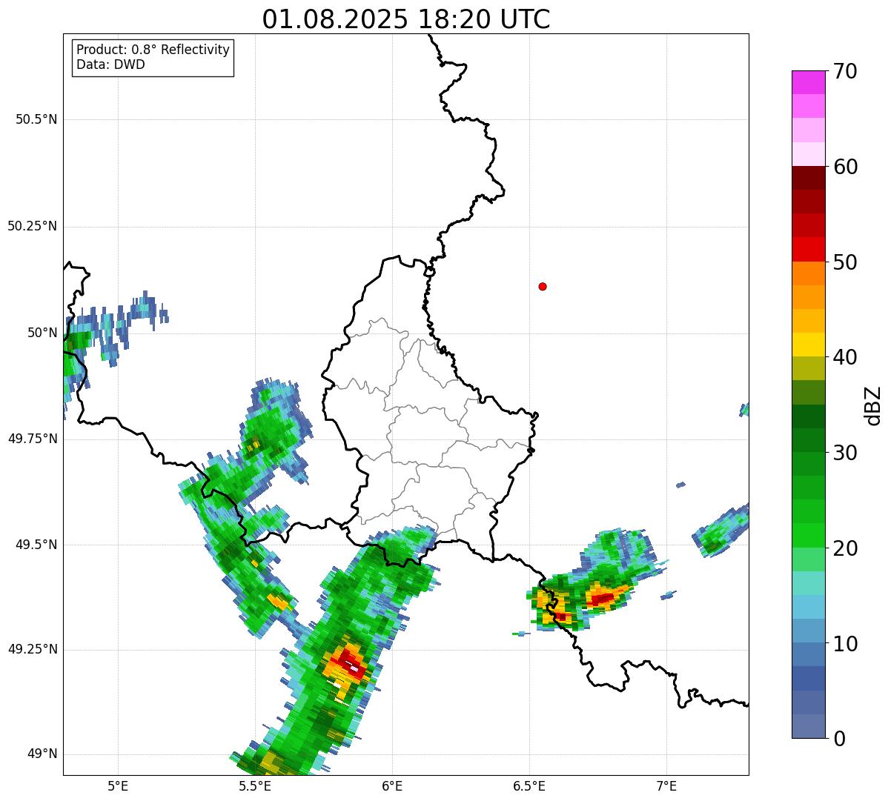Screen dimensions: 891x801
Task: Click the title 01.08.2025 18:20 UTC
Action: click(406, 19)
